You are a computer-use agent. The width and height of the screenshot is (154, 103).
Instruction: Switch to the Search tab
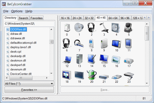(x=23, y=18)
